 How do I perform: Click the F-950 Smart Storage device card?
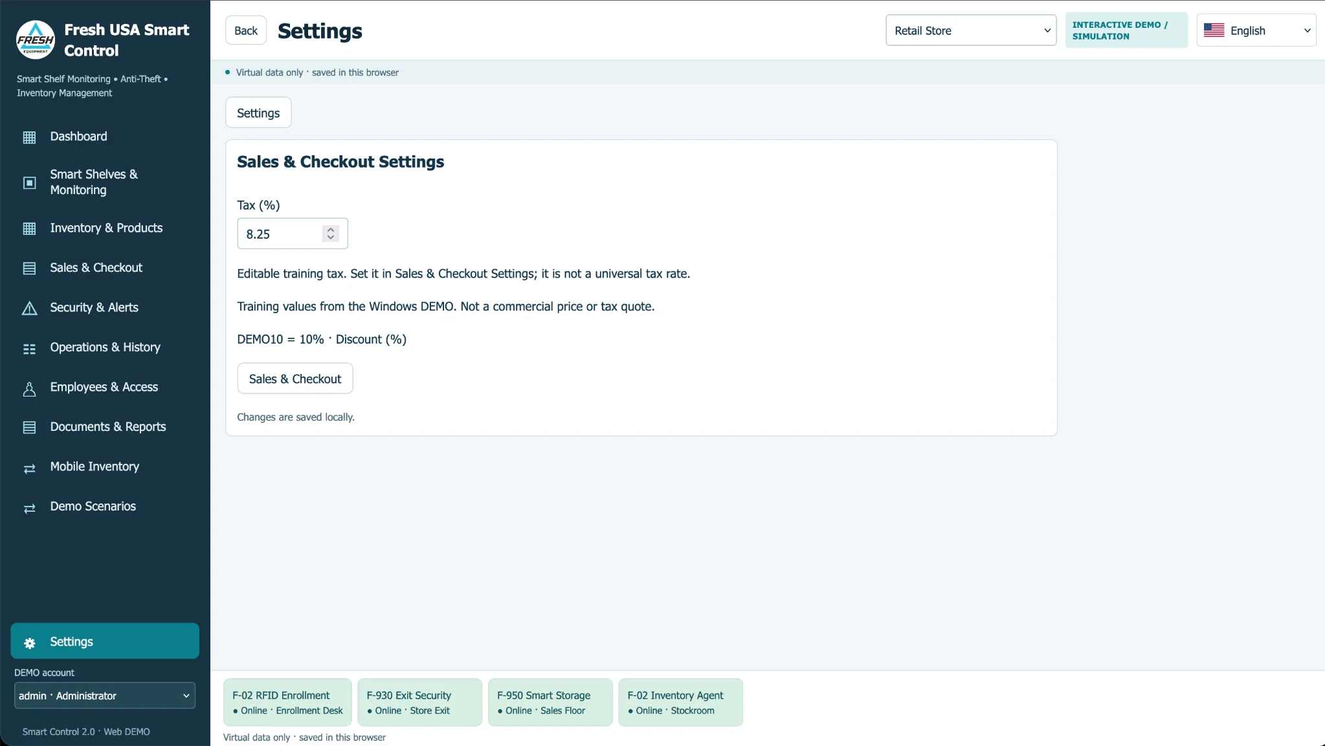550,702
